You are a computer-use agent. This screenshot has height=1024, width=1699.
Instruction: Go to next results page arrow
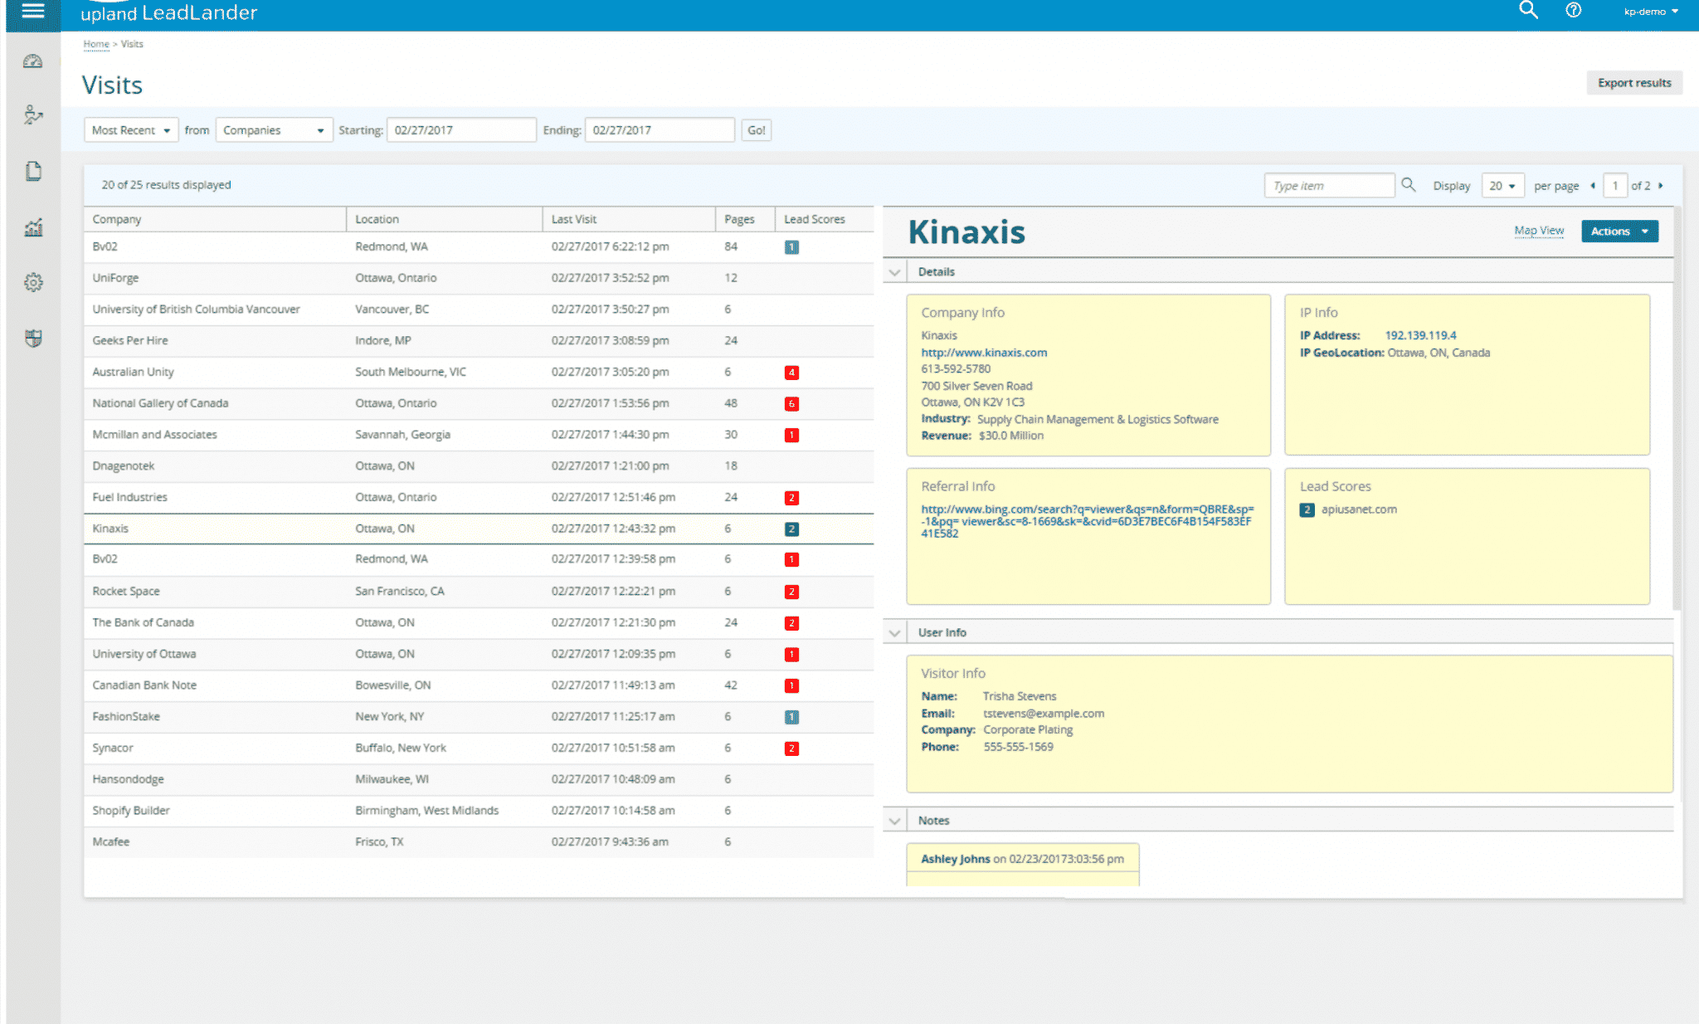1661,186
